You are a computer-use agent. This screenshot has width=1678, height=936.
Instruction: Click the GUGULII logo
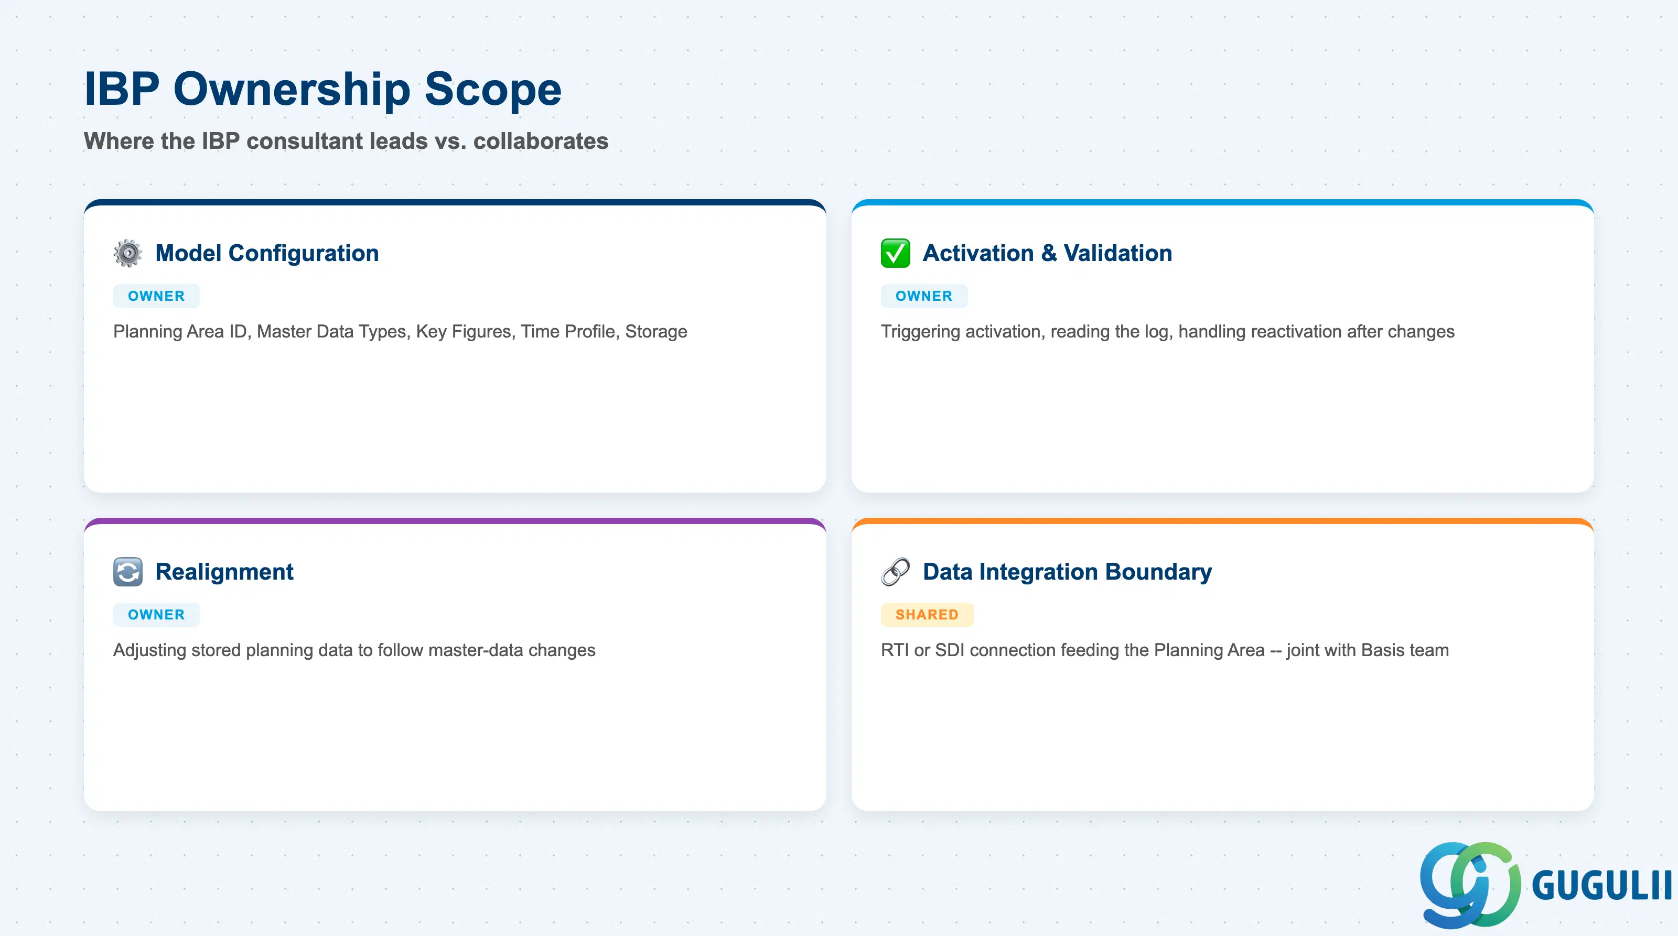coord(1545,885)
